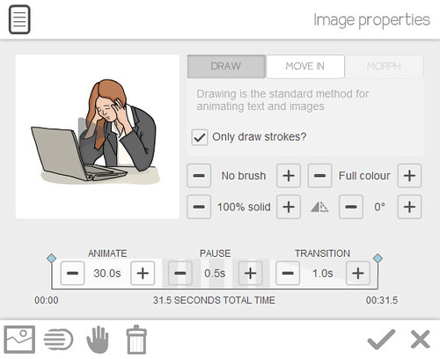Viewport: 440px width, 359px height.
Task: Increase the 0° rotation angle
Action: point(409,207)
